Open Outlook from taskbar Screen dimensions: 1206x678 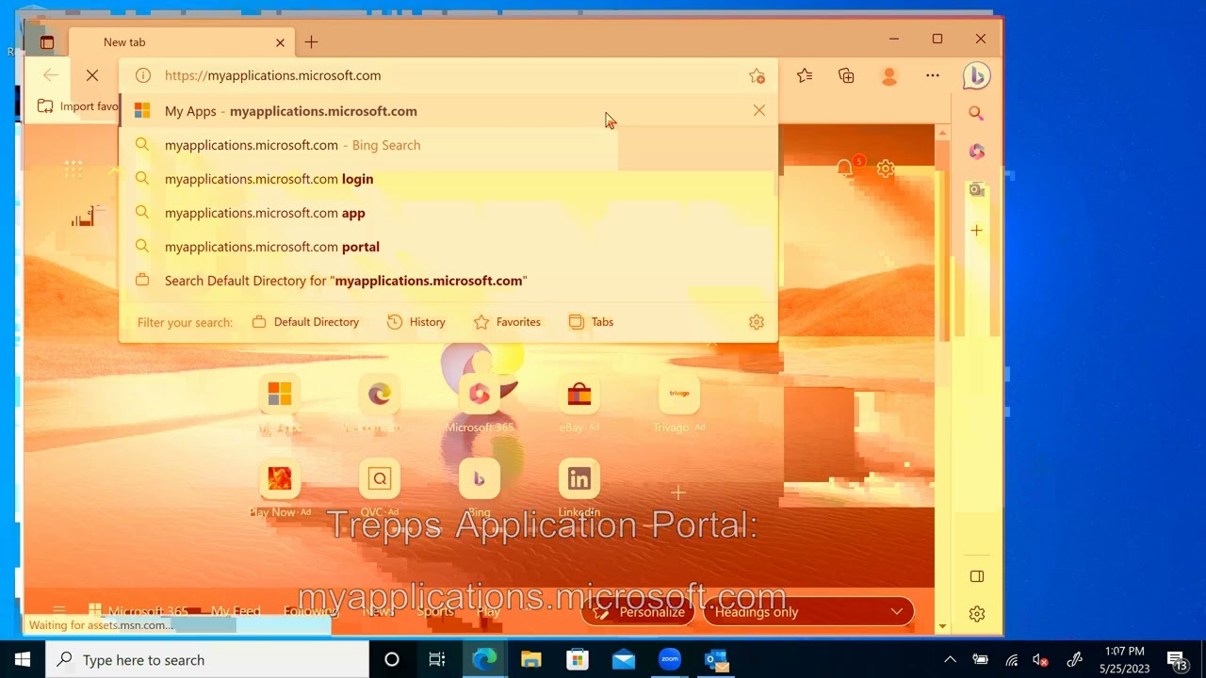tap(716, 659)
